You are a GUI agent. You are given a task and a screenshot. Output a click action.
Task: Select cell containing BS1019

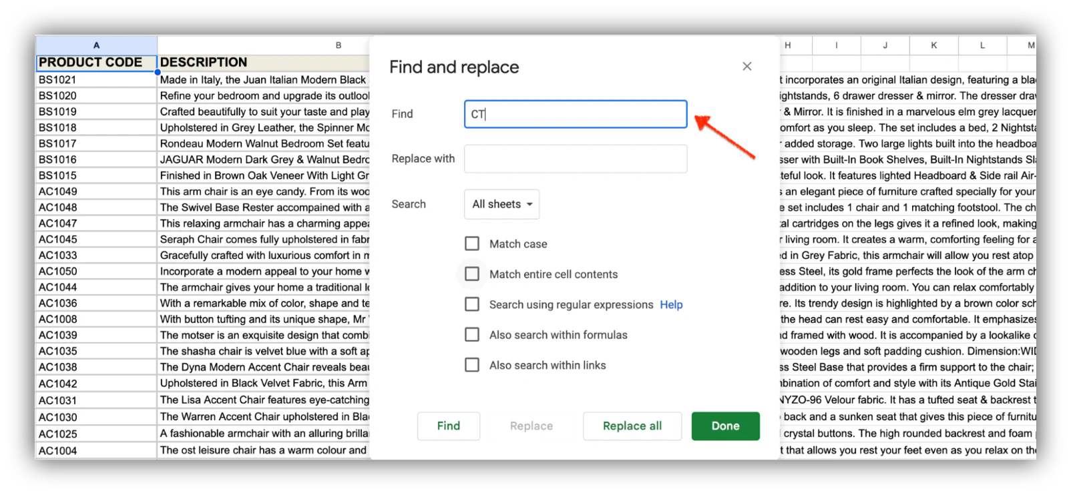(x=96, y=111)
